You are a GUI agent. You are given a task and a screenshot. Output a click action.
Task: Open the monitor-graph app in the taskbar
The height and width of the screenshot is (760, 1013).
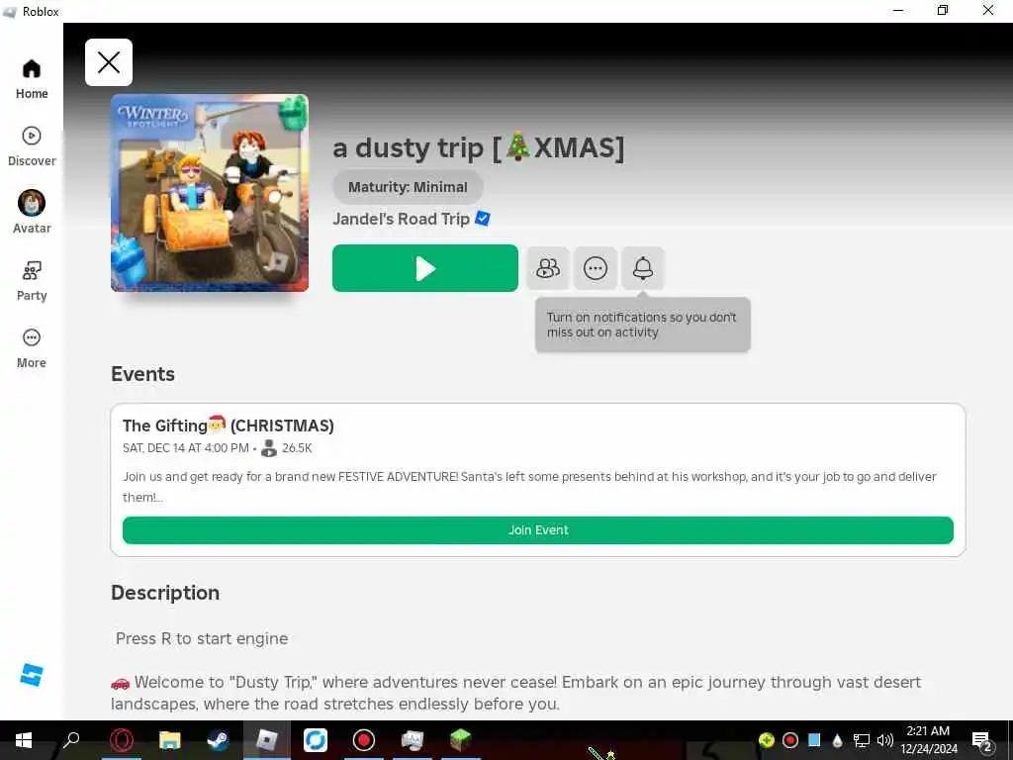pos(413,740)
